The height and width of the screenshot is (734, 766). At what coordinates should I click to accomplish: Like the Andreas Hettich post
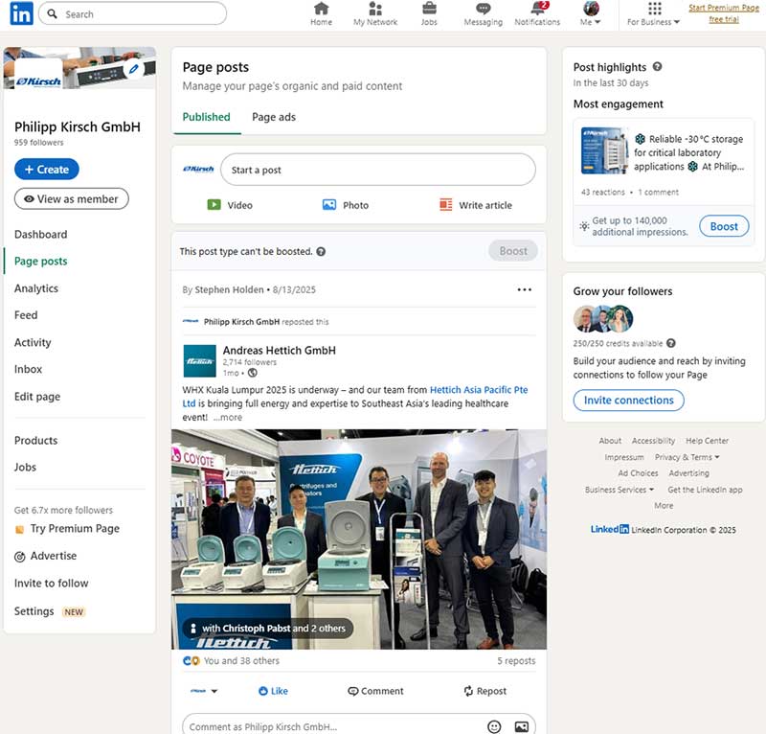click(273, 691)
